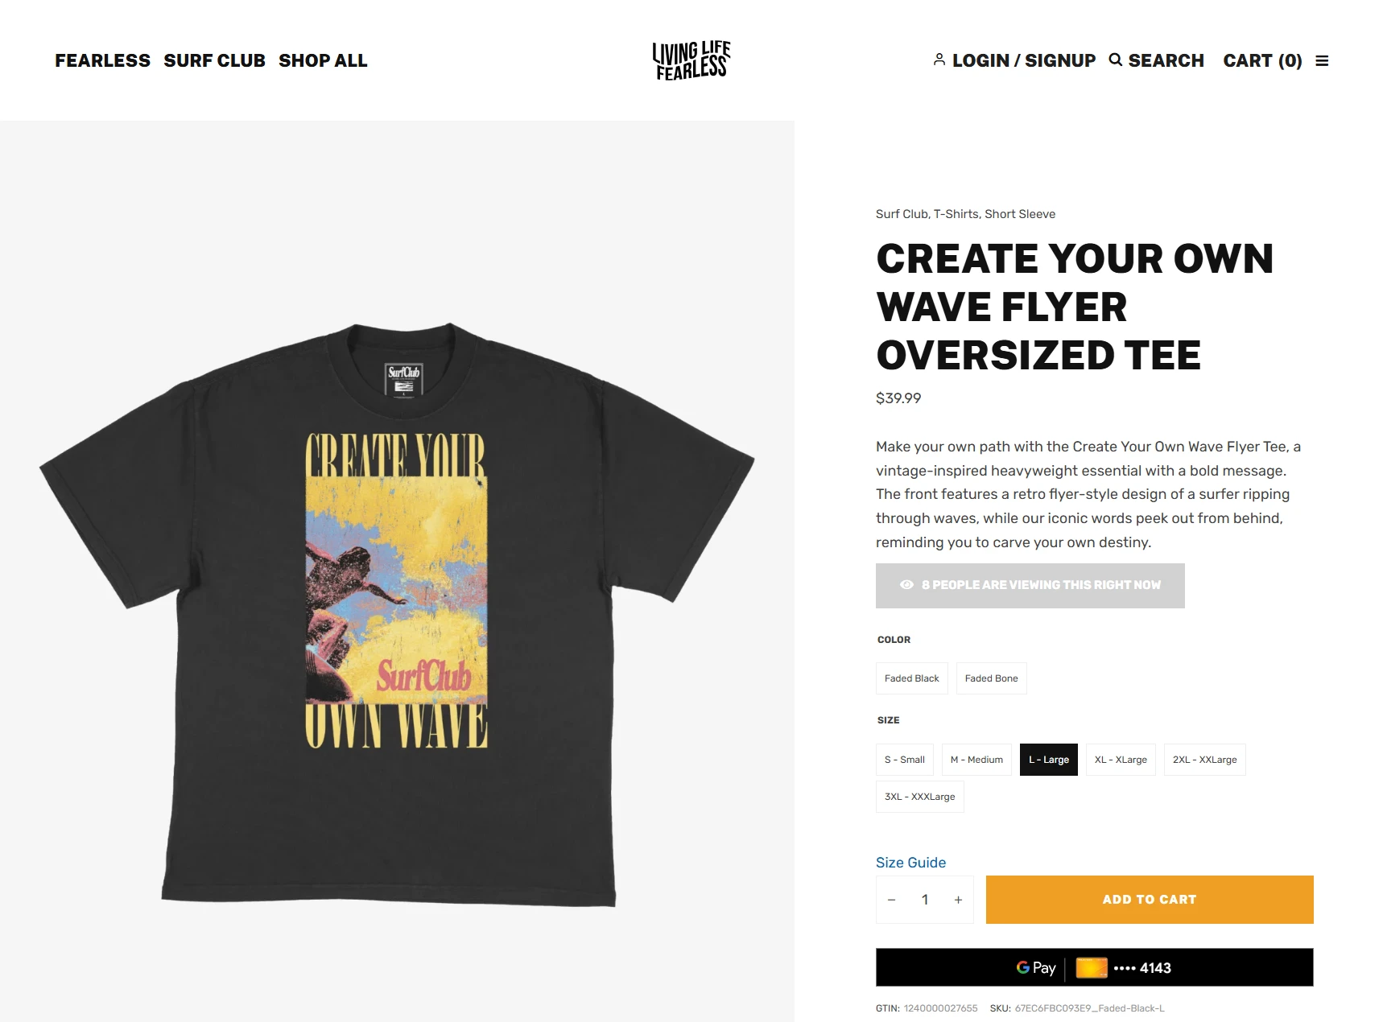Open the SURF CLUB menu item
The height and width of the screenshot is (1022, 1383).
[x=215, y=60]
